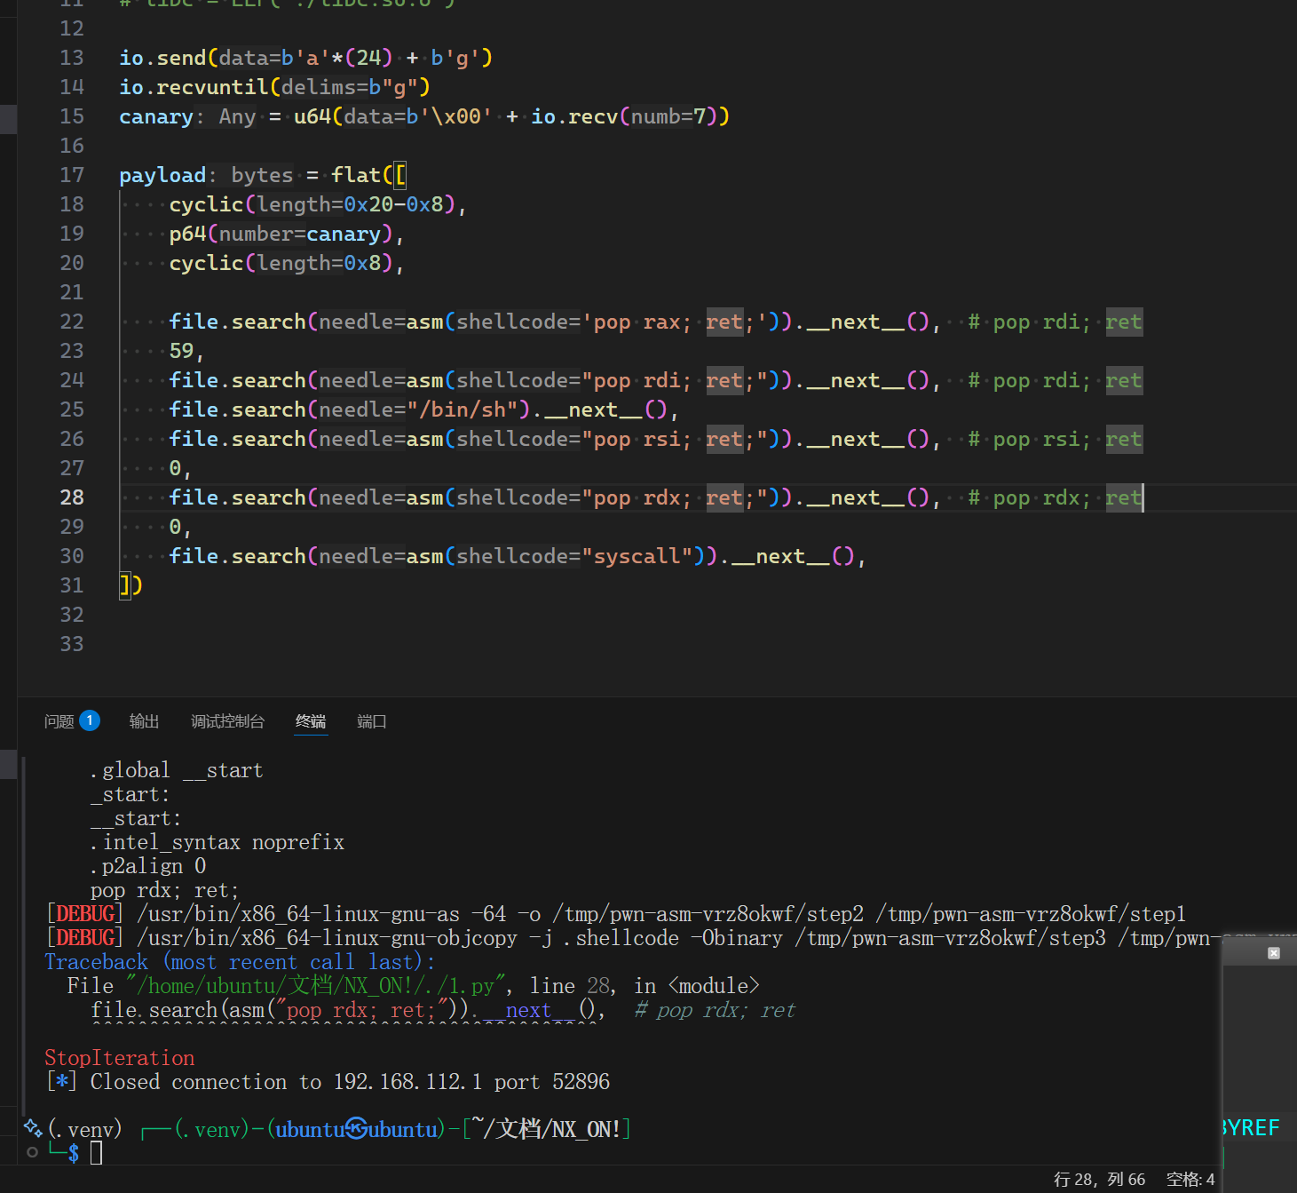This screenshot has height=1193, width=1297.
Task: Click the value 59 on line 23
Action: (x=181, y=351)
